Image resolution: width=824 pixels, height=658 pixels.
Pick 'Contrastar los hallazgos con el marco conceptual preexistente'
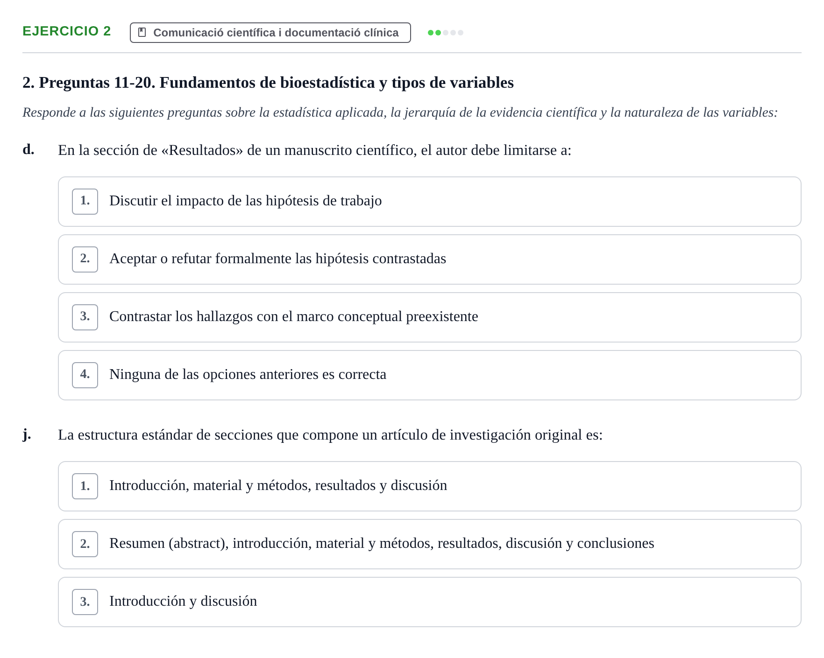click(x=429, y=317)
